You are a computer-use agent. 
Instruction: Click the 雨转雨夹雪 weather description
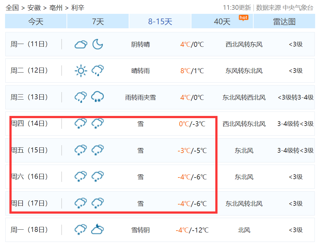[141, 97]
